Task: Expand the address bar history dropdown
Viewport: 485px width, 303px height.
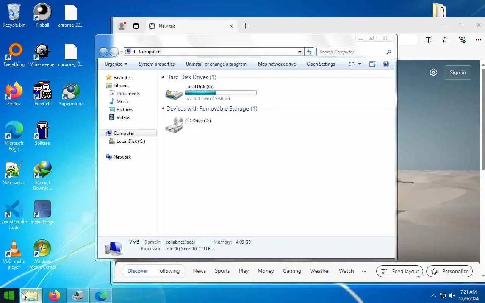Action: pos(300,52)
